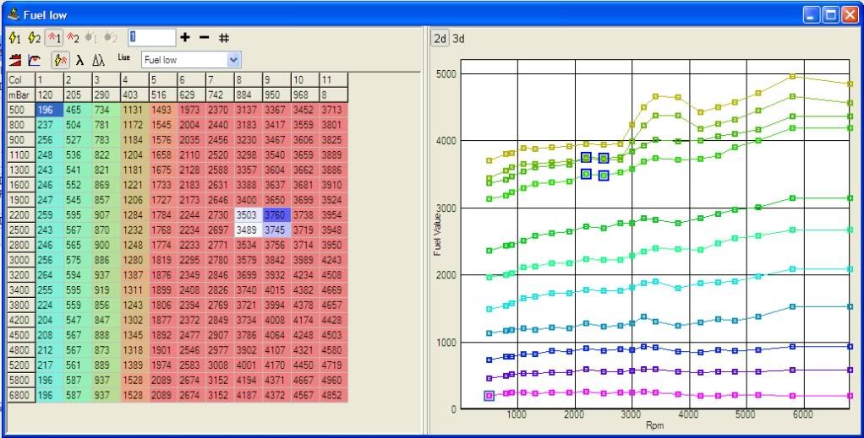The image size is (864, 438).
Task: Switch to the 3d graph tab
Action: pos(457,38)
